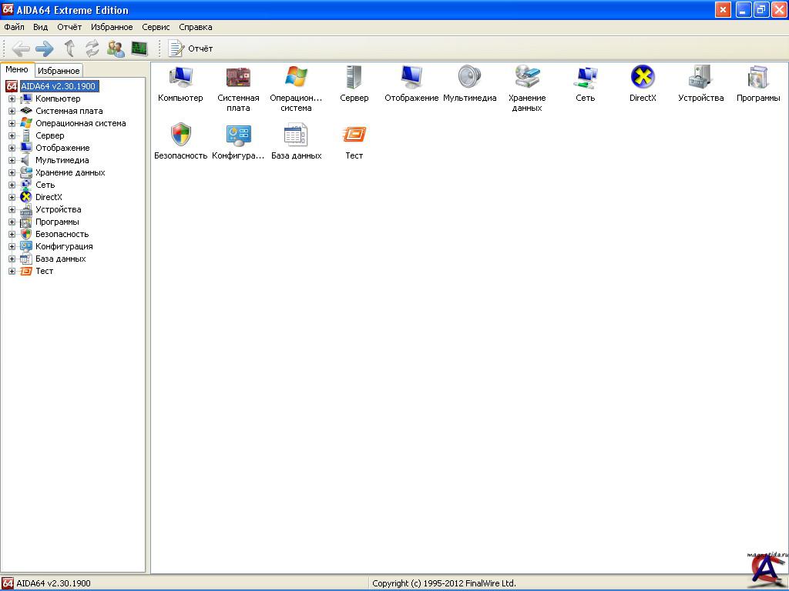Select the AIDA64 v2.30.1900 root node
This screenshot has width=789, height=591.
(x=58, y=86)
